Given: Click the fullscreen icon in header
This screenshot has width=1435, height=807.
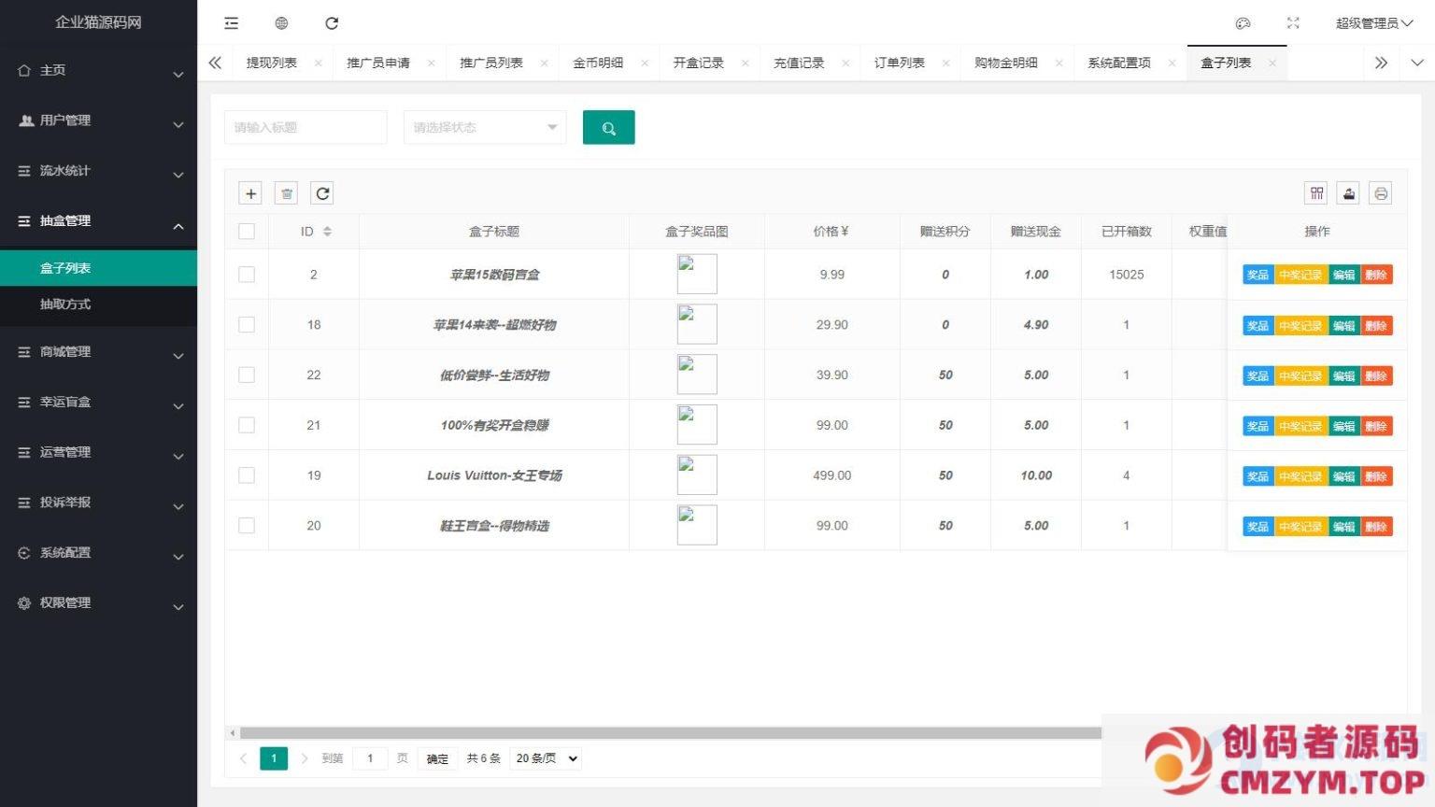Looking at the screenshot, I should 1293,23.
